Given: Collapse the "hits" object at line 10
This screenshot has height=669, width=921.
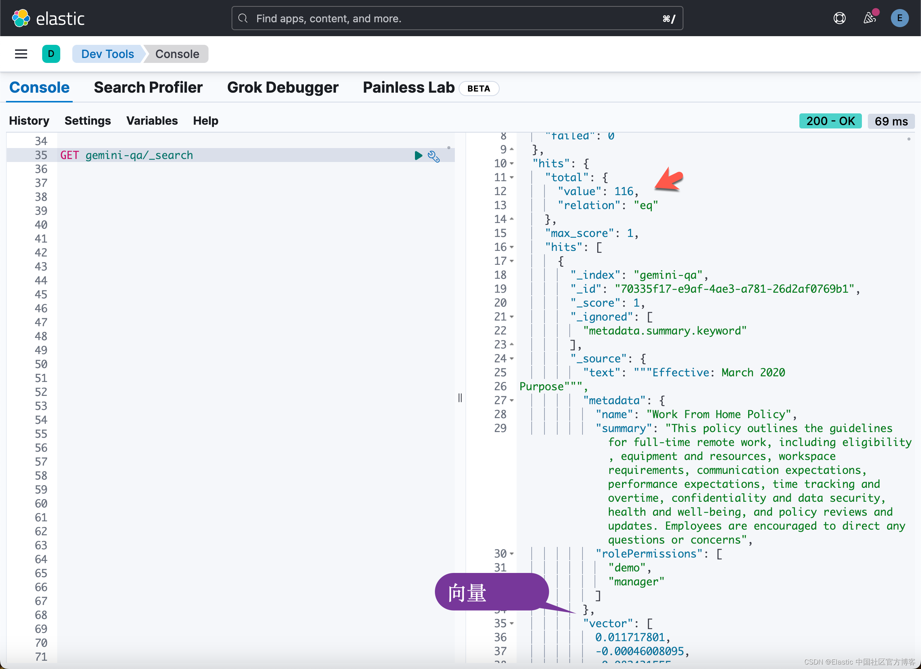Looking at the screenshot, I should click(512, 164).
